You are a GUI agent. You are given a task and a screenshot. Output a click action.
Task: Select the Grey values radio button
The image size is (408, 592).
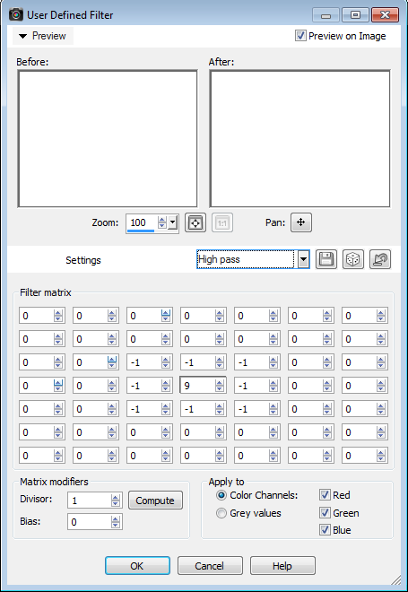pos(221,513)
